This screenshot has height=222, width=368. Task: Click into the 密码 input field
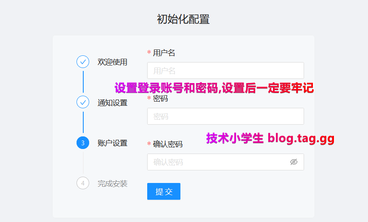pyautogui.click(x=225, y=116)
